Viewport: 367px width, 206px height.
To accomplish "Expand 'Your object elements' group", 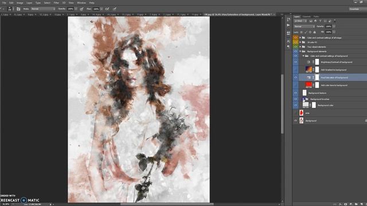I will (300, 47).
